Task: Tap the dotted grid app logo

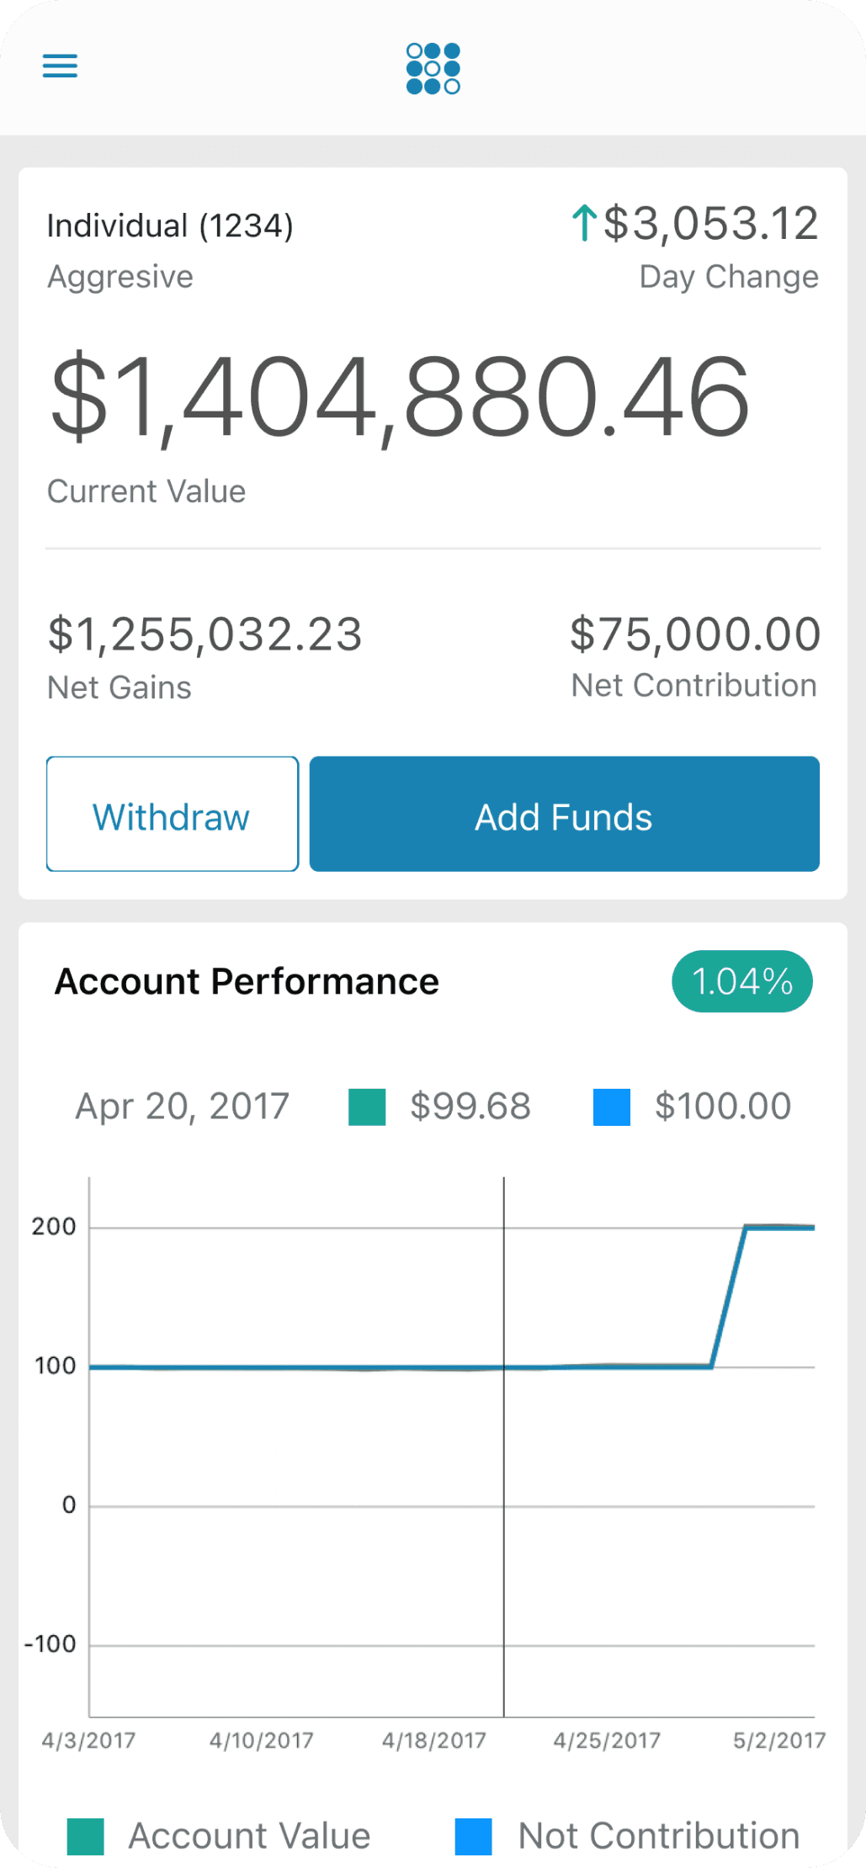Action: click(x=433, y=68)
